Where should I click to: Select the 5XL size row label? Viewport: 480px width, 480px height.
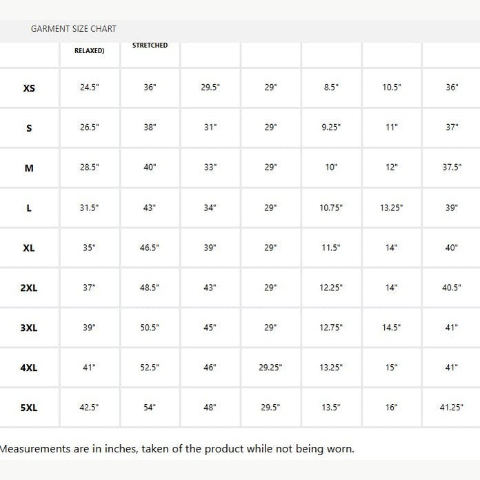point(29,408)
